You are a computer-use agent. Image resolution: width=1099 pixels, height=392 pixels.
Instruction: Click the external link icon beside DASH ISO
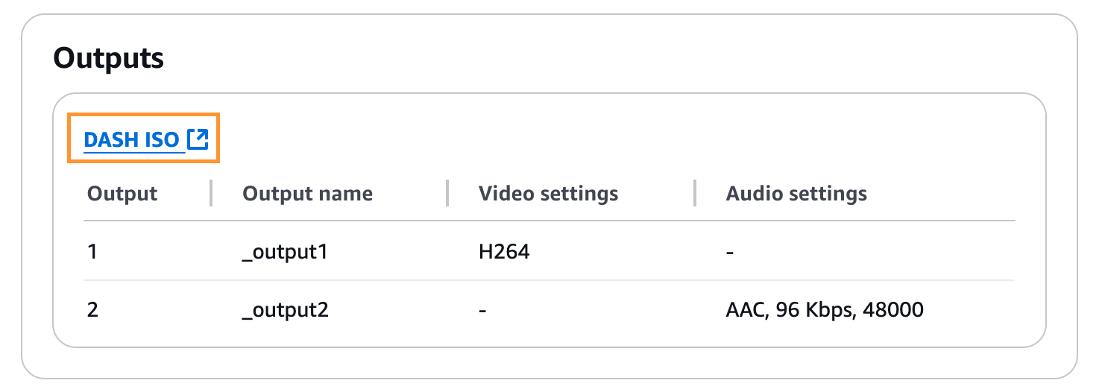click(198, 139)
